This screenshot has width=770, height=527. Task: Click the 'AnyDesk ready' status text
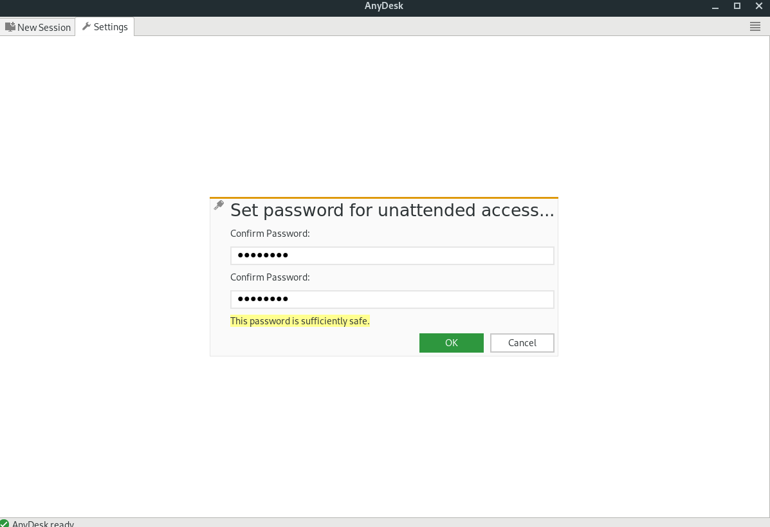coord(43,524)
